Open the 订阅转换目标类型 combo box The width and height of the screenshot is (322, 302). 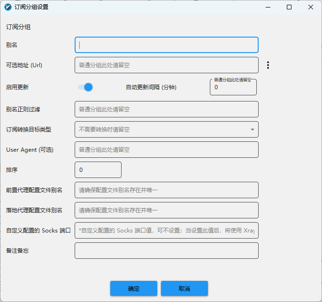tap(162, 129)
